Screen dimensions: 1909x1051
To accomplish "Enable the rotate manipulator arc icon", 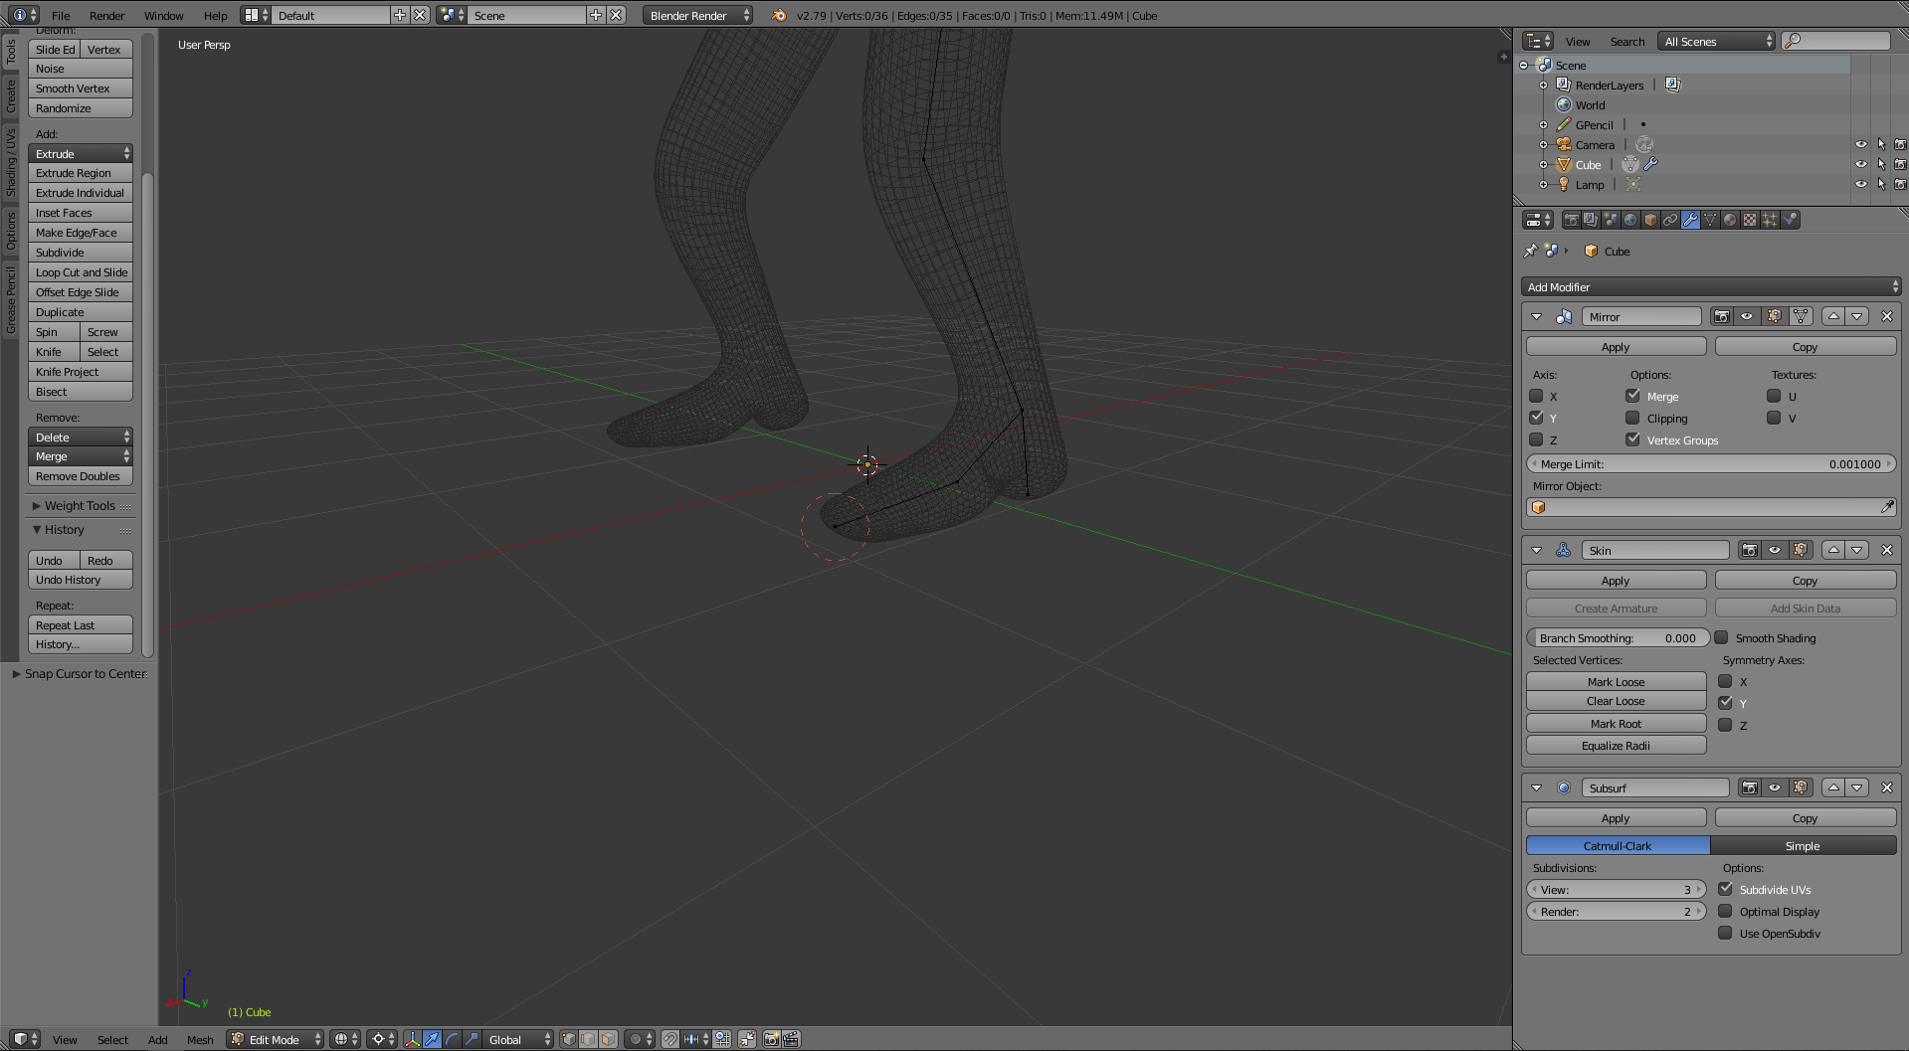I will [x=453, y=1039].
